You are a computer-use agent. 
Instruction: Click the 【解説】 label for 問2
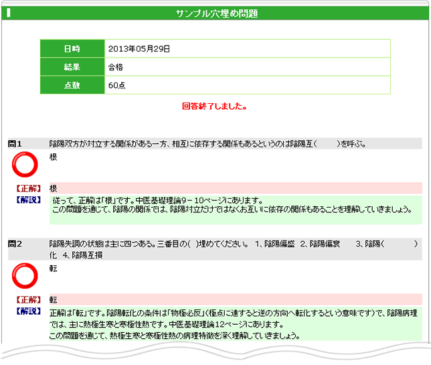click(29, 311)
